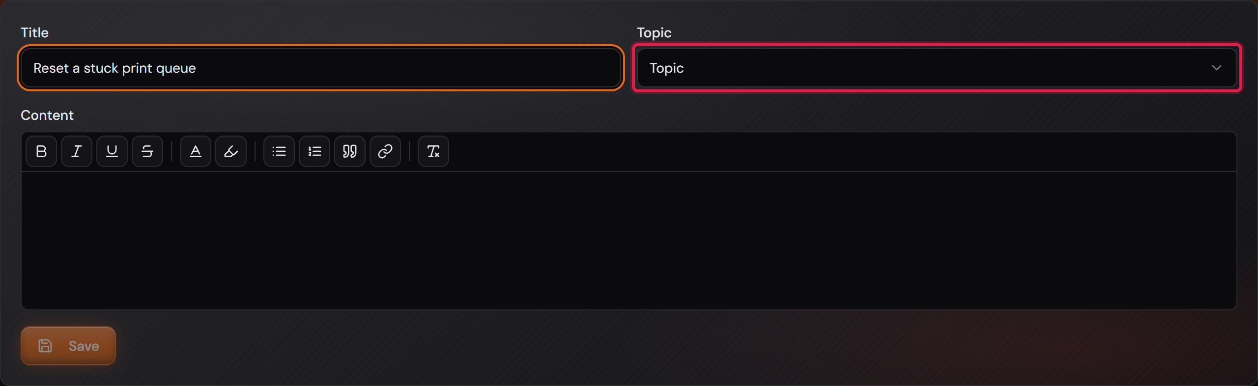The width and height of the screenshot is (1258, 386).
Task: Insert a bulleted list
Action: pos(279,151)
